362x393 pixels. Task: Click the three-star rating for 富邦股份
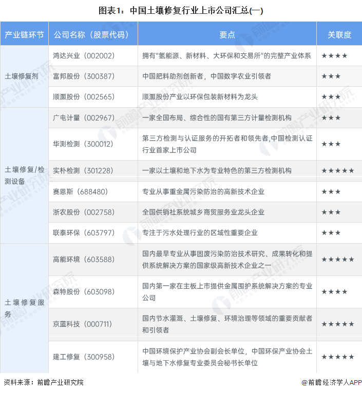[x=331, y=76]
